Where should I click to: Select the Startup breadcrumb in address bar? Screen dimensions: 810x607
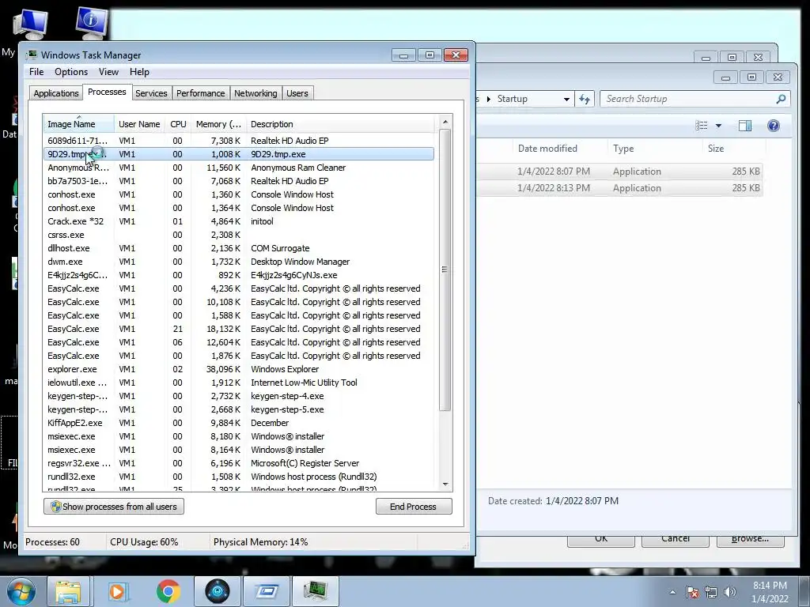point(512,99)
